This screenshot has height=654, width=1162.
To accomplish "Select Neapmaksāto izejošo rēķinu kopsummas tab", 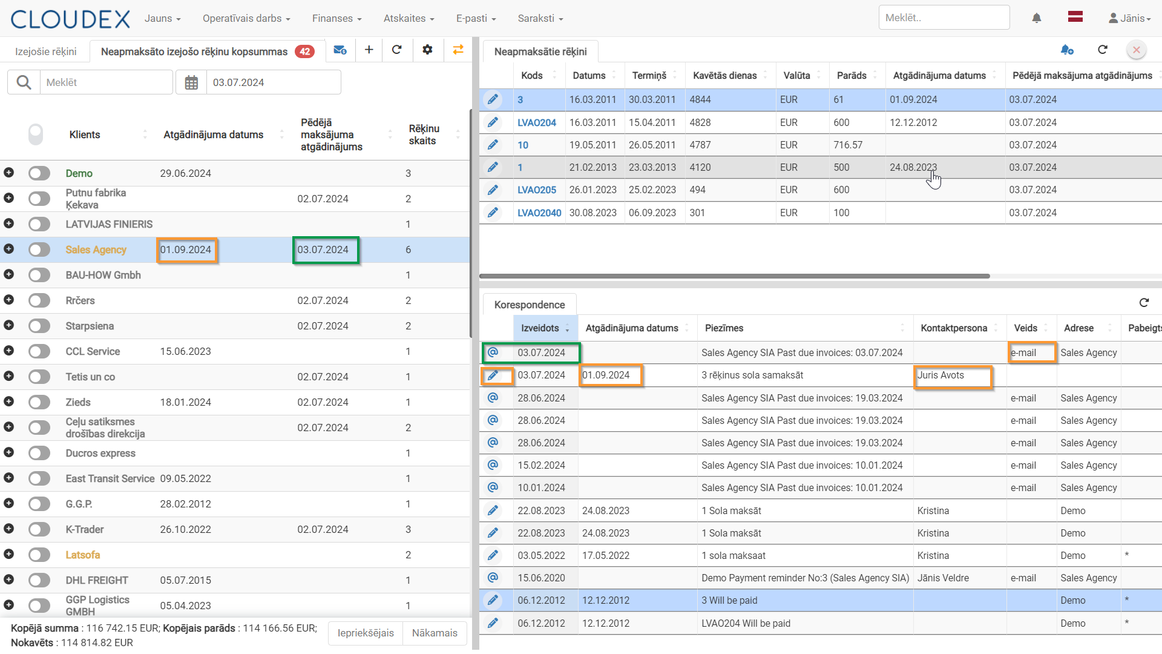I will [x=208, y=51].
